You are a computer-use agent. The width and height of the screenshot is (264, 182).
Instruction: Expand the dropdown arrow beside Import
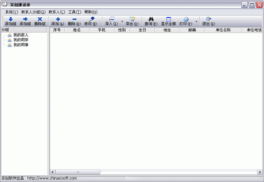(122, 22)
